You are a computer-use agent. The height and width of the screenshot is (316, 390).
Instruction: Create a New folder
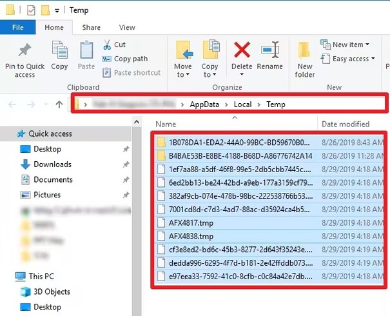[305, 60]
